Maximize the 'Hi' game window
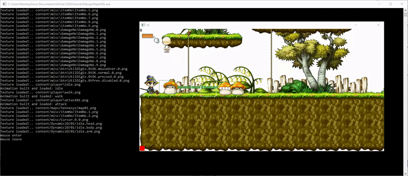The image size is (408, 176). point(367,25)
